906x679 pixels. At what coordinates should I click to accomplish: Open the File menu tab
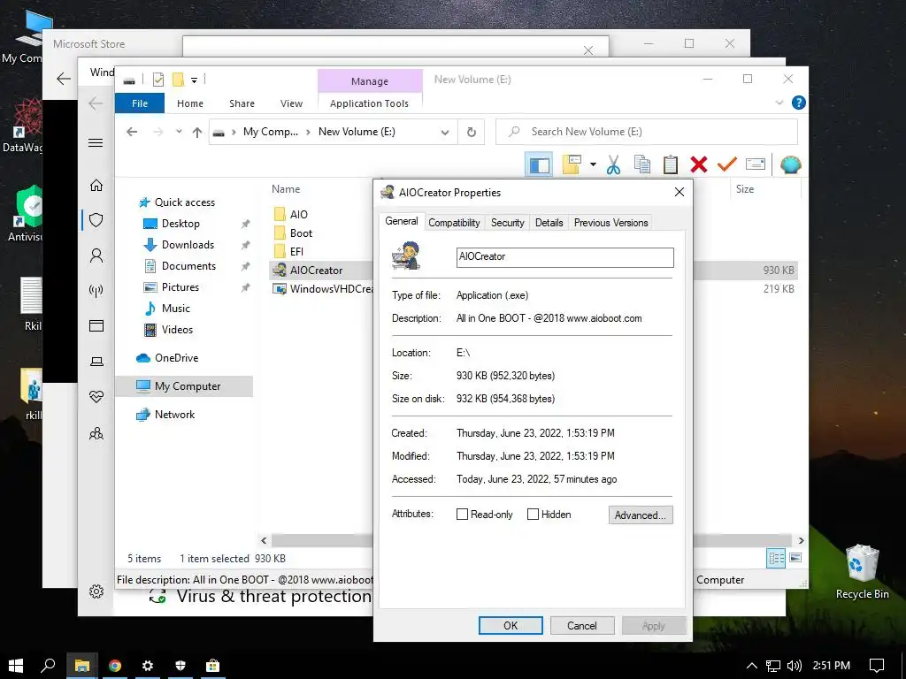click(140, 103)
